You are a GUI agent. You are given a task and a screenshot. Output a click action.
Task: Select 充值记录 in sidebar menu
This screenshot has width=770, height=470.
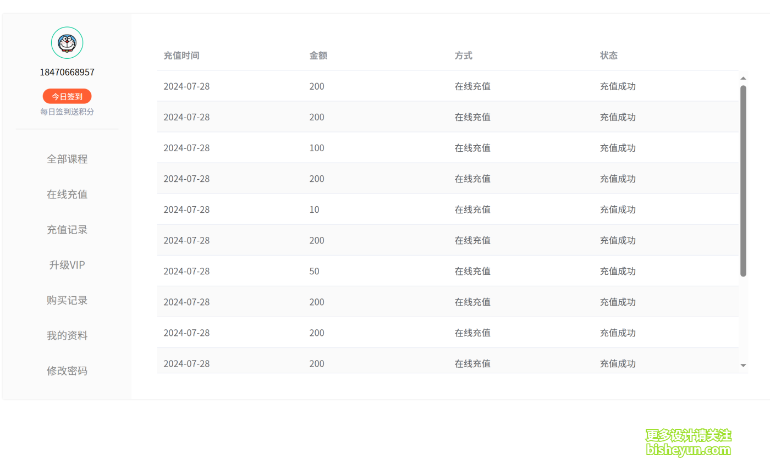(67, 230)
